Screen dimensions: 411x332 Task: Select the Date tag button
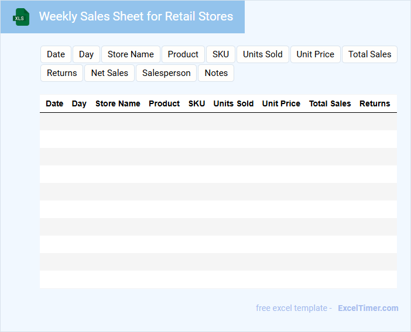[56, 54]
